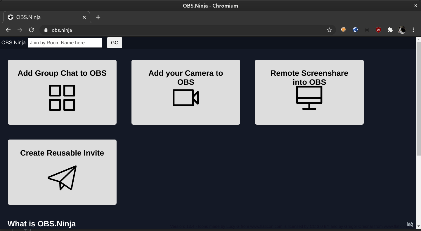
Task: Click the What is OBS.Ninja heading
Action: point(42,223)
